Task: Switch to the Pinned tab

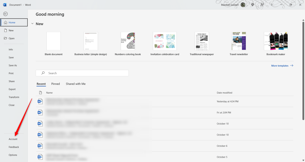Action: (55, 84)
